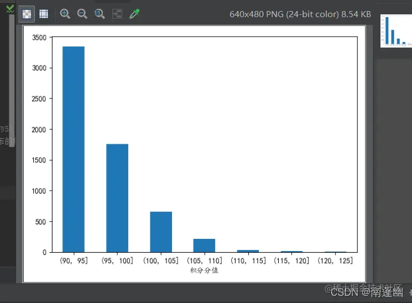The width and height of the screenshot is (412, 303).
Task: Toggle the chessboard transparency background icon
Action: [x=27, y=14]
